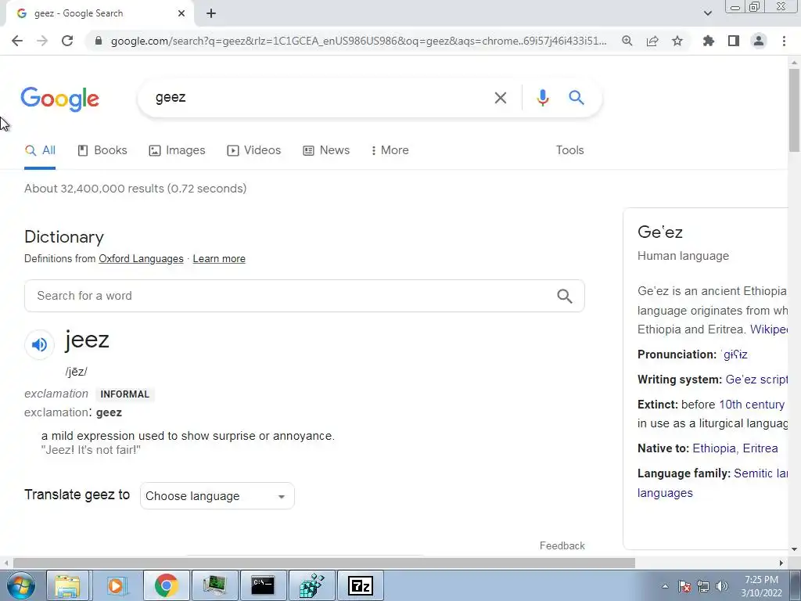Open the Choose language dropdown
Image resolution: width=801 pixels, height=601 pixels.
coord(217,495)
